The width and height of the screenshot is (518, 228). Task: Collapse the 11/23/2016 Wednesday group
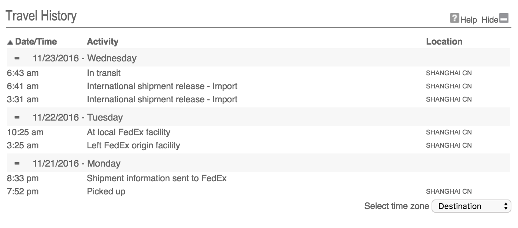[x=16, y=58]
